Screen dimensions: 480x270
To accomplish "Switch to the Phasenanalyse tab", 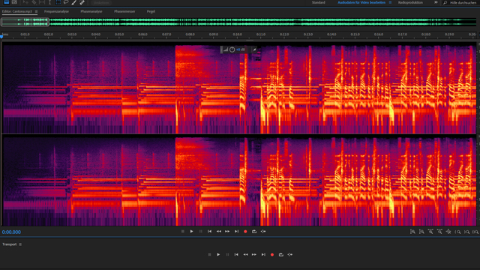I will (91, 11).
